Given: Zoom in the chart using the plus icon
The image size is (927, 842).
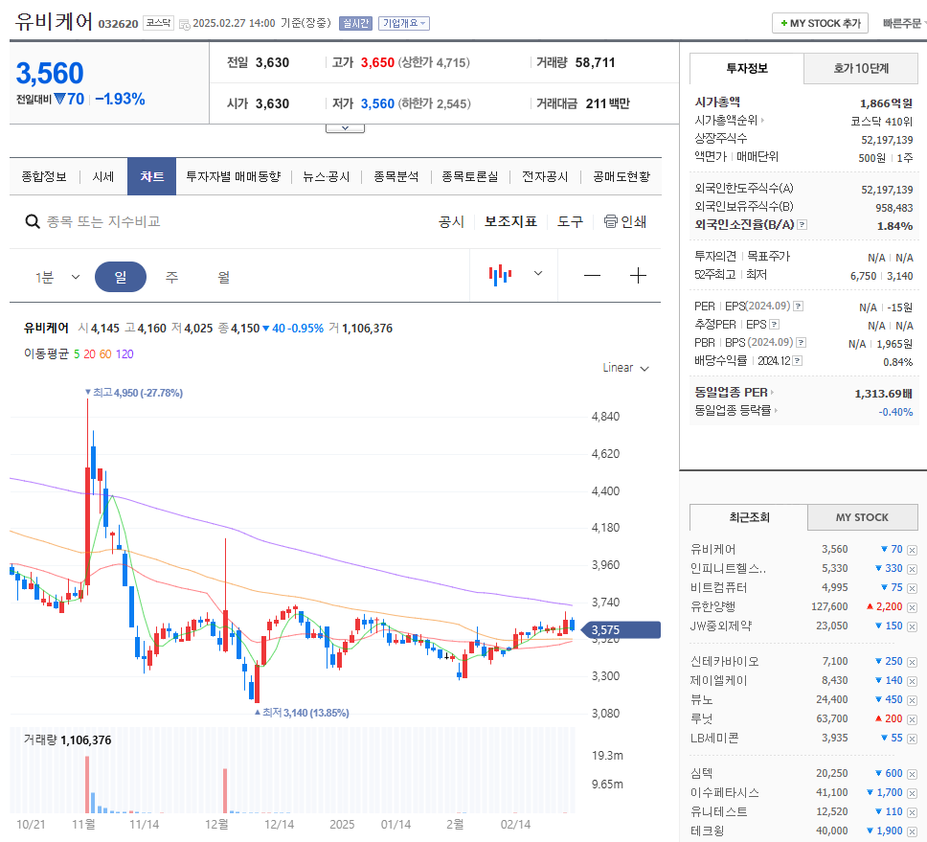Looking at the screenshot, I should (638, 275).
